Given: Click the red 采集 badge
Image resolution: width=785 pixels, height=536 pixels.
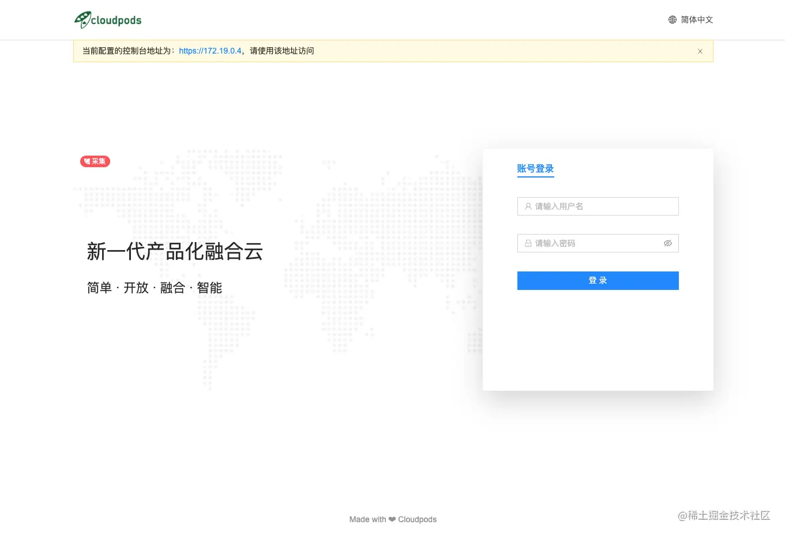Looking at the screenshot, I should tap(95, 161).
